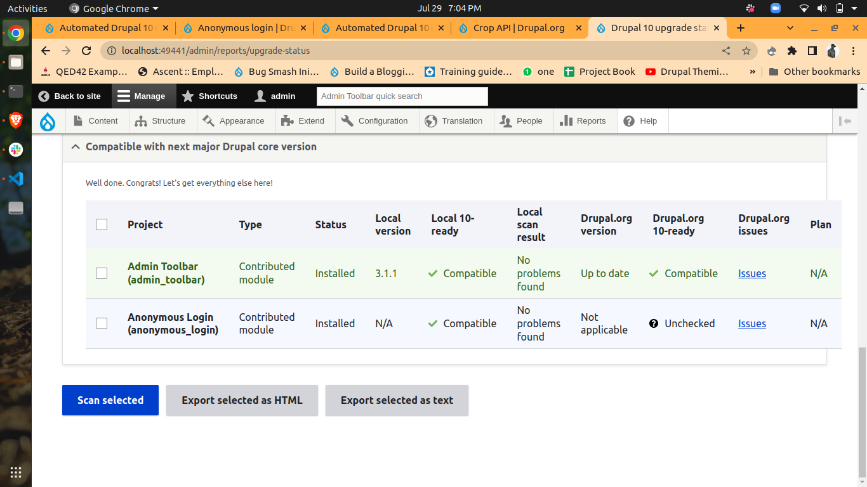Focus the Admin Toolbar quick search field
This screenshot has width=867, height=487.
402,96
